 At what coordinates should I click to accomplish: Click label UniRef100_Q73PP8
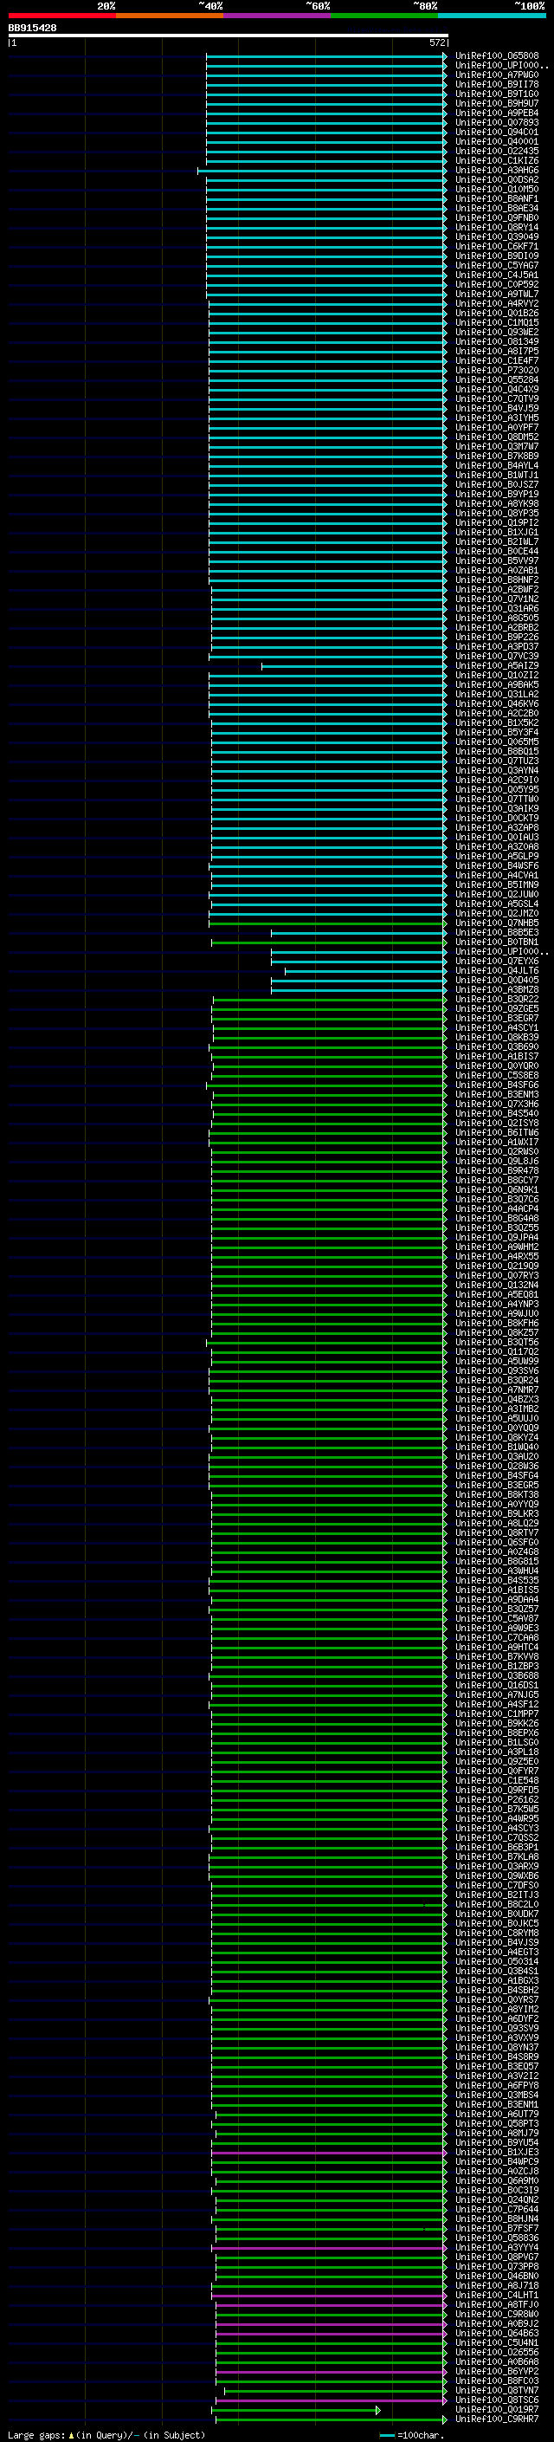tap(496, 2267)
